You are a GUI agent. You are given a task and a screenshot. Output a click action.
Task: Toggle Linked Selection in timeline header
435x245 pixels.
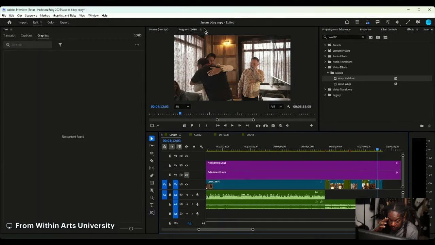pyautogui.click(x=179, y=147)
